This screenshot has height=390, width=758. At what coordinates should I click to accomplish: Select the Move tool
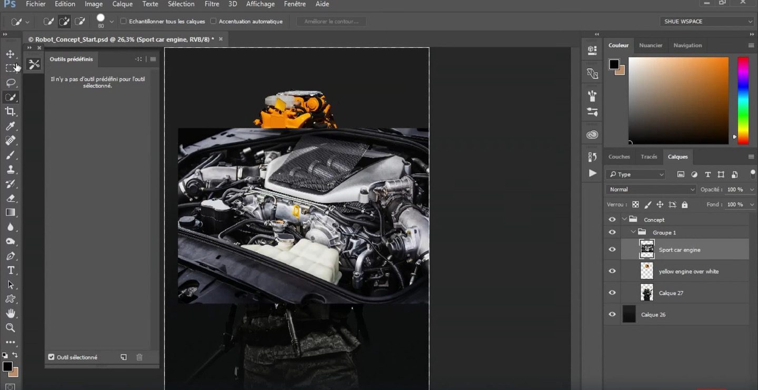[x=10, y=54]
